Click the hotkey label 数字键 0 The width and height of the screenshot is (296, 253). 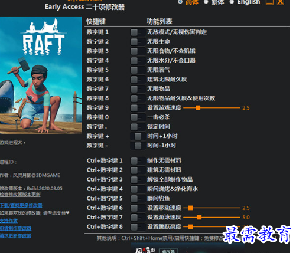[97, 117]
